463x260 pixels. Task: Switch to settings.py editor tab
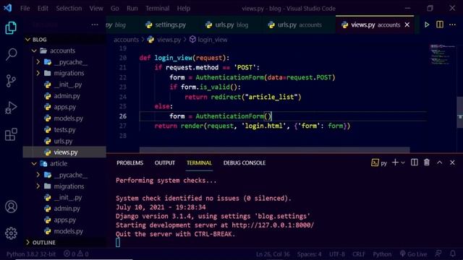click(166, 25)
